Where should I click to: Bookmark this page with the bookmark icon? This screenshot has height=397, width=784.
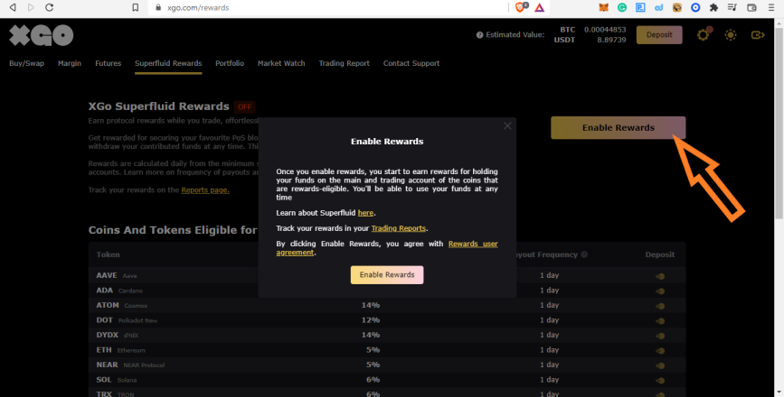(135, 7)
